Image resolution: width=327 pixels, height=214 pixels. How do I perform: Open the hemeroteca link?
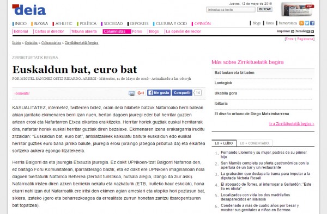pyautogui.click(x=288, y=23)
